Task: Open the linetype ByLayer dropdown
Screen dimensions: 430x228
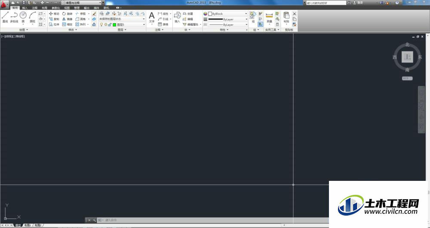Action: (227, 24)
